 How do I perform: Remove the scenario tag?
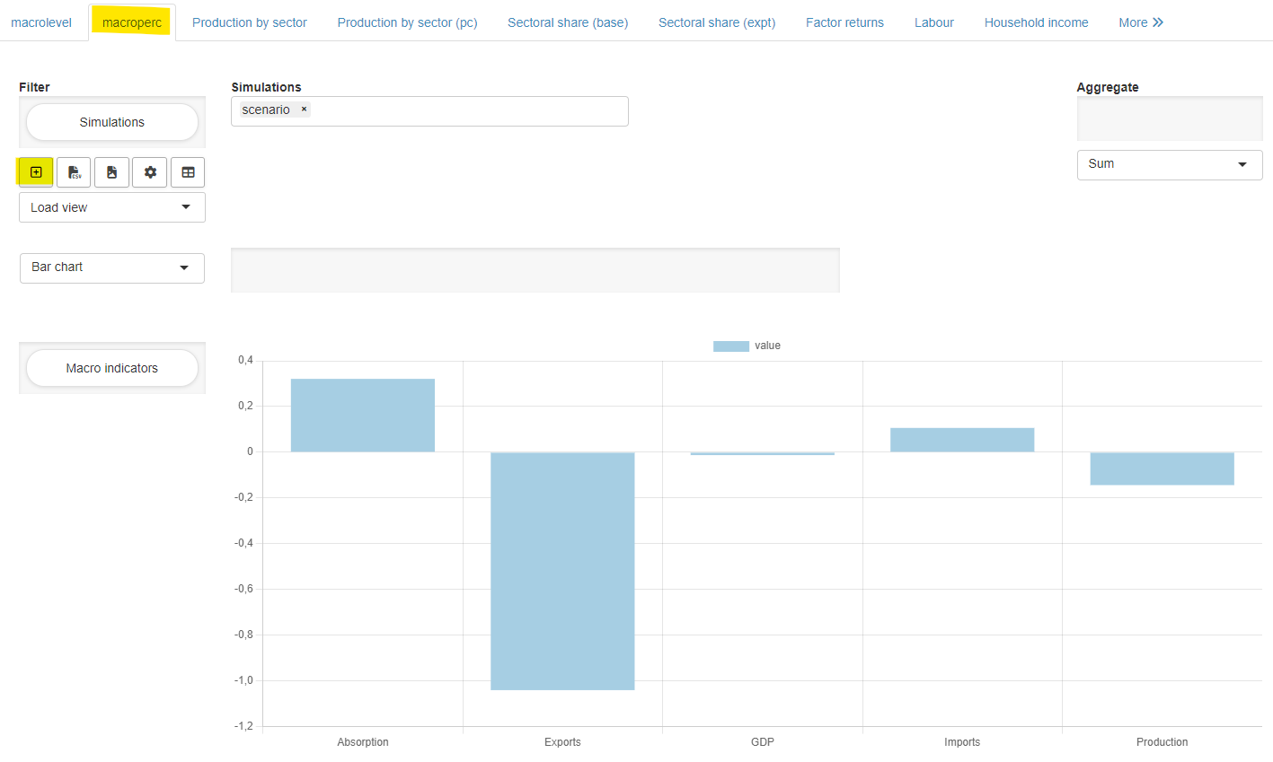tap(303, 109)
